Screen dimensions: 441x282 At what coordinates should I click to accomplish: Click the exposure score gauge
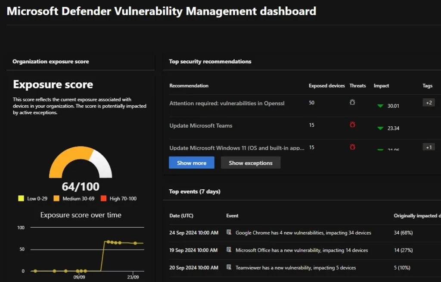(81, 162)
